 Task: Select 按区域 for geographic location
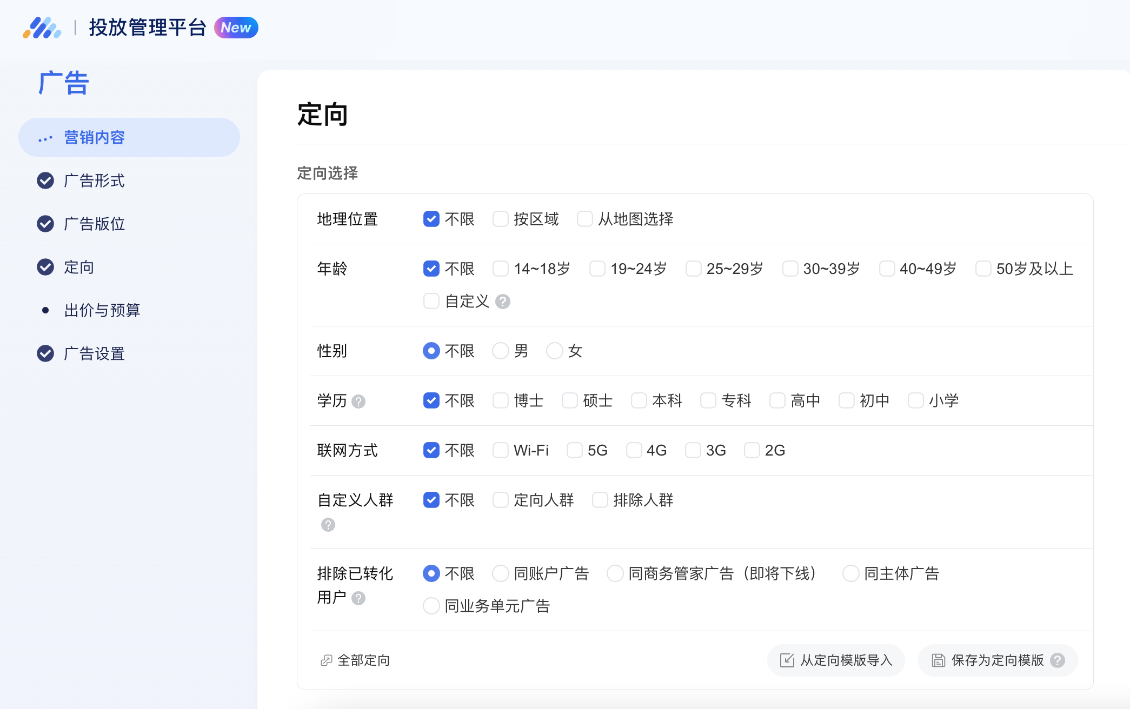coord(500,219)
